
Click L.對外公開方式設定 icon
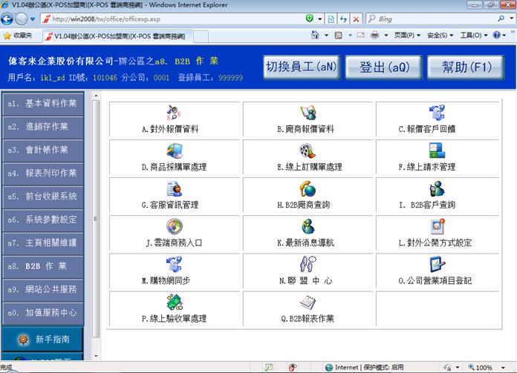442,227
